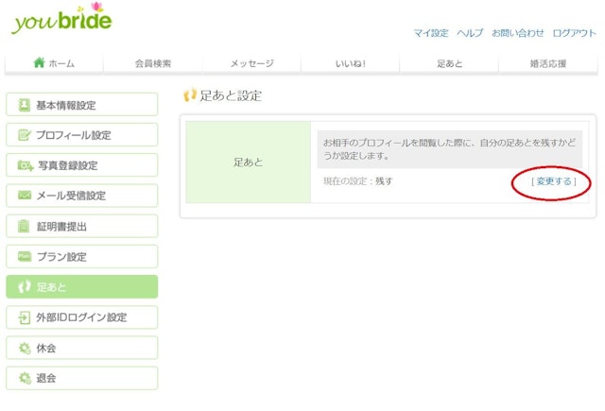The height and width of the screenshot is (411, 605).
Task: Click the プロフィール設定 pencil icon
Action: tap(25, 135)
